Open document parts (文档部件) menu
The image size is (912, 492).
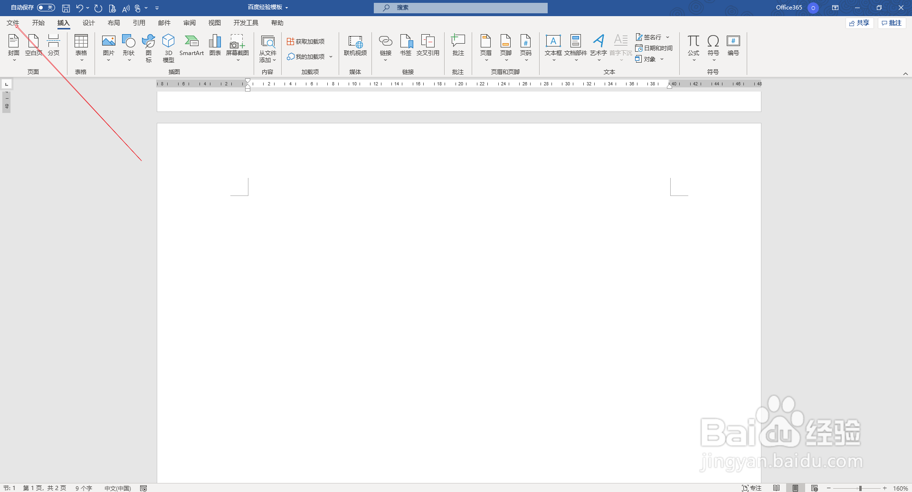(576, 47)
